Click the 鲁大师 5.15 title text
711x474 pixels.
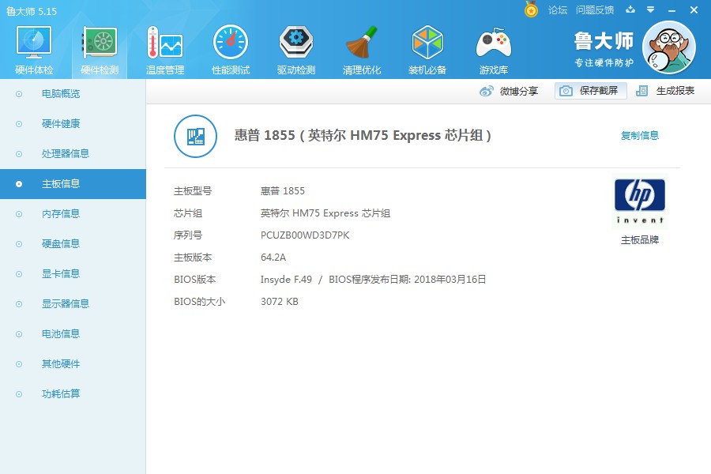click(32, 11)
